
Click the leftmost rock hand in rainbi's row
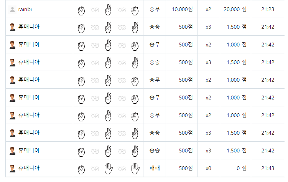click(81, 9)
